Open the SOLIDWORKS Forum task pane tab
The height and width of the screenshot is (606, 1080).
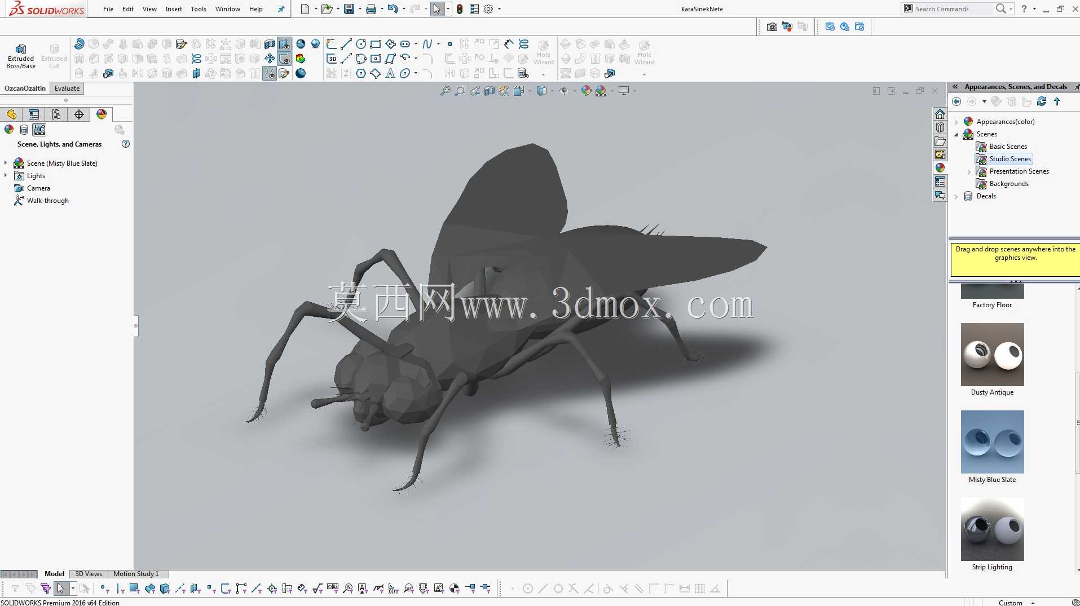940,195
